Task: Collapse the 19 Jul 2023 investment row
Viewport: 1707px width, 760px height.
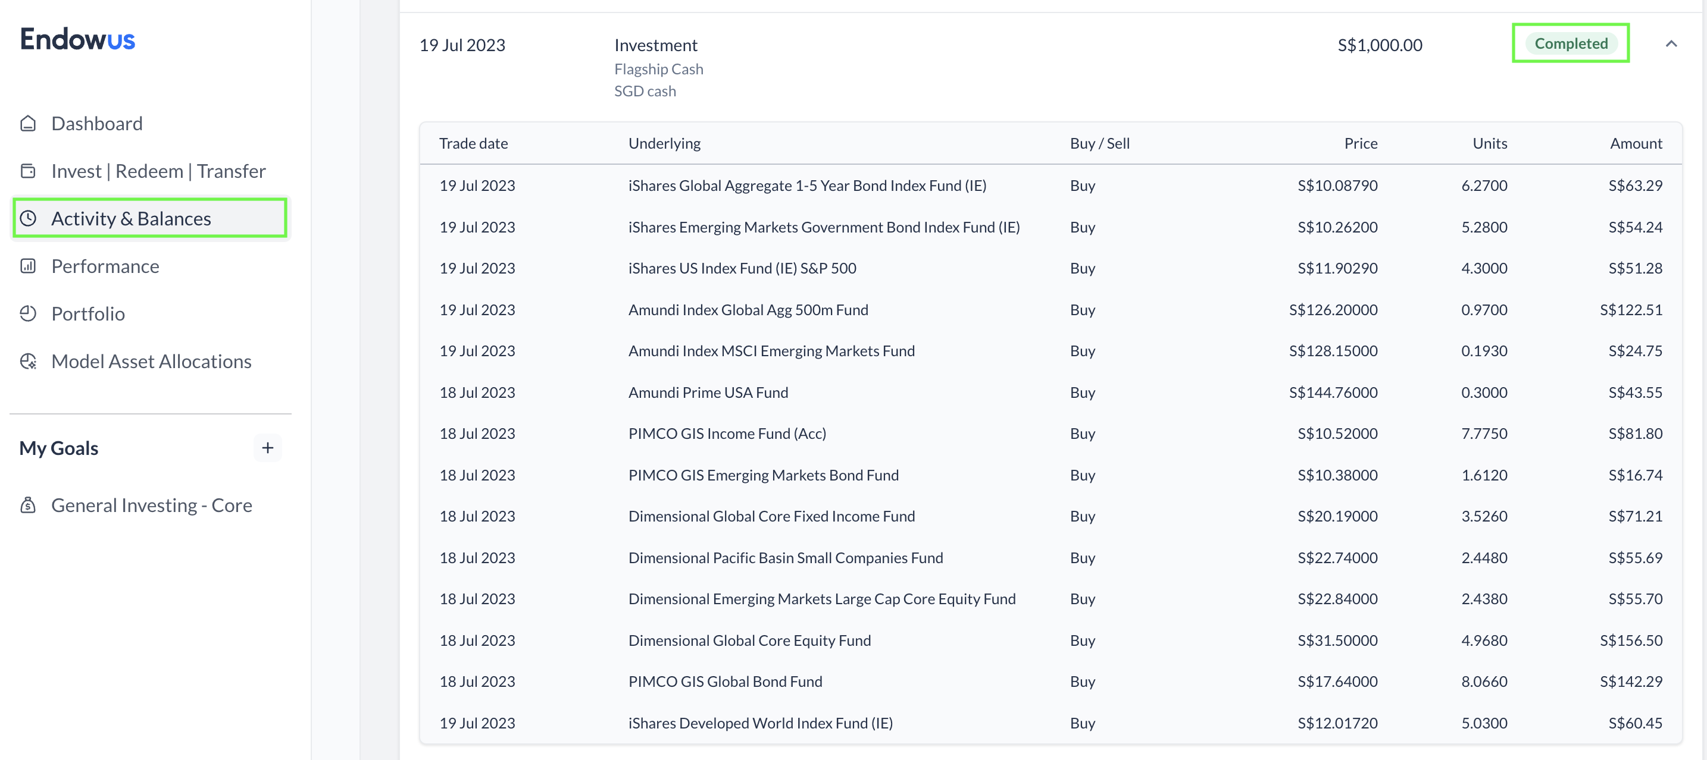Action: pyautogui.click(x=1671, y=43)
